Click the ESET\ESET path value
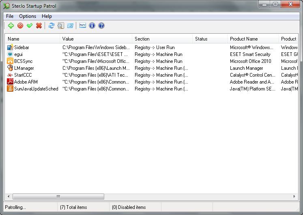Screen dimensions: 303x215 [95, 54]
